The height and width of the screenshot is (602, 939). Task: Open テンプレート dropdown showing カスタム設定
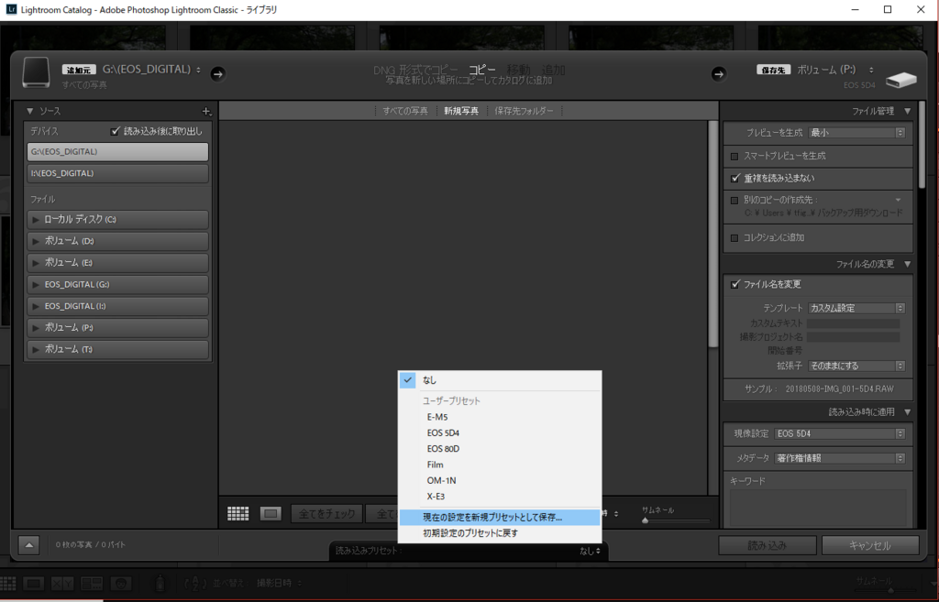coord(856,308)
